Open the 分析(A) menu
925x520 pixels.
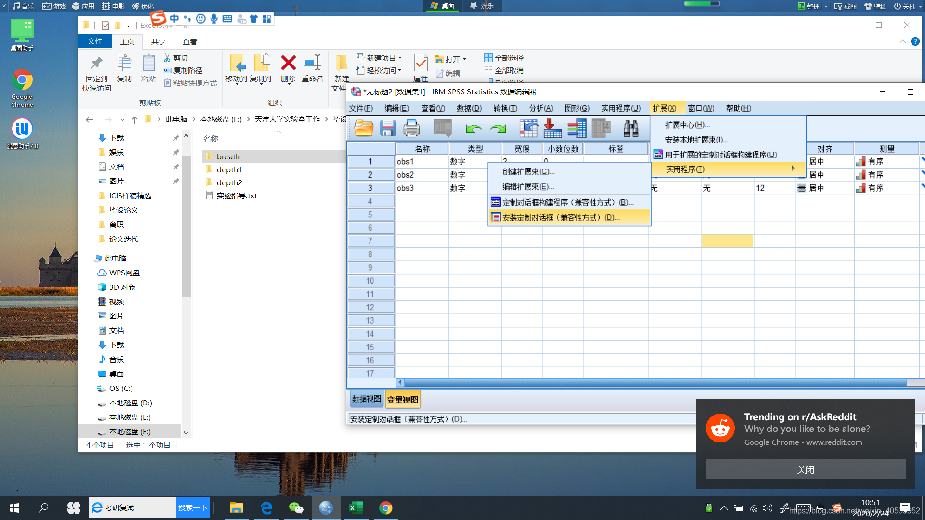[541, 108]
